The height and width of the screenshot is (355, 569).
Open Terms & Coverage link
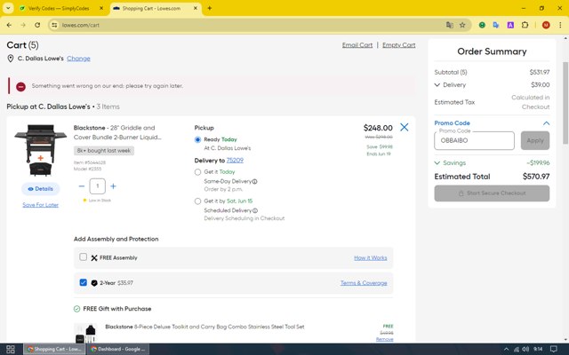(364, 283)
